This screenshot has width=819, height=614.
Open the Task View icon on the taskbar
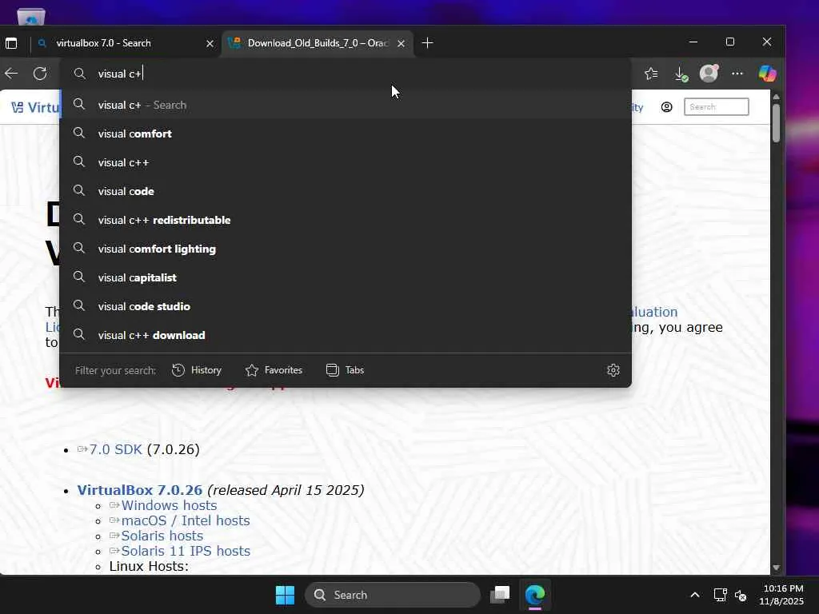[500, 595]
